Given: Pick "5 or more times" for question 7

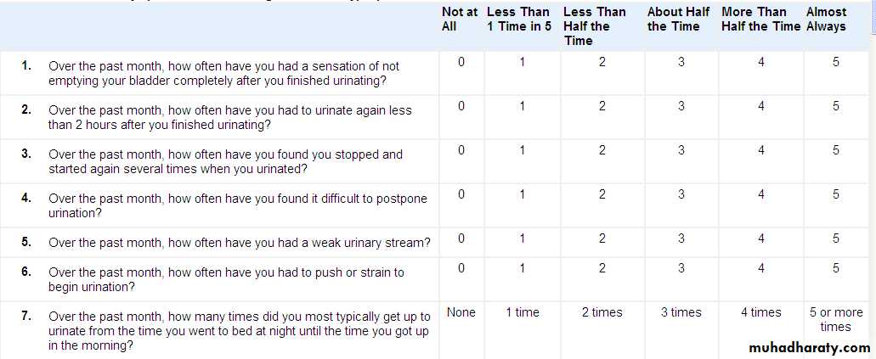Looking at the screenshot, I should (x=836, y=319).
